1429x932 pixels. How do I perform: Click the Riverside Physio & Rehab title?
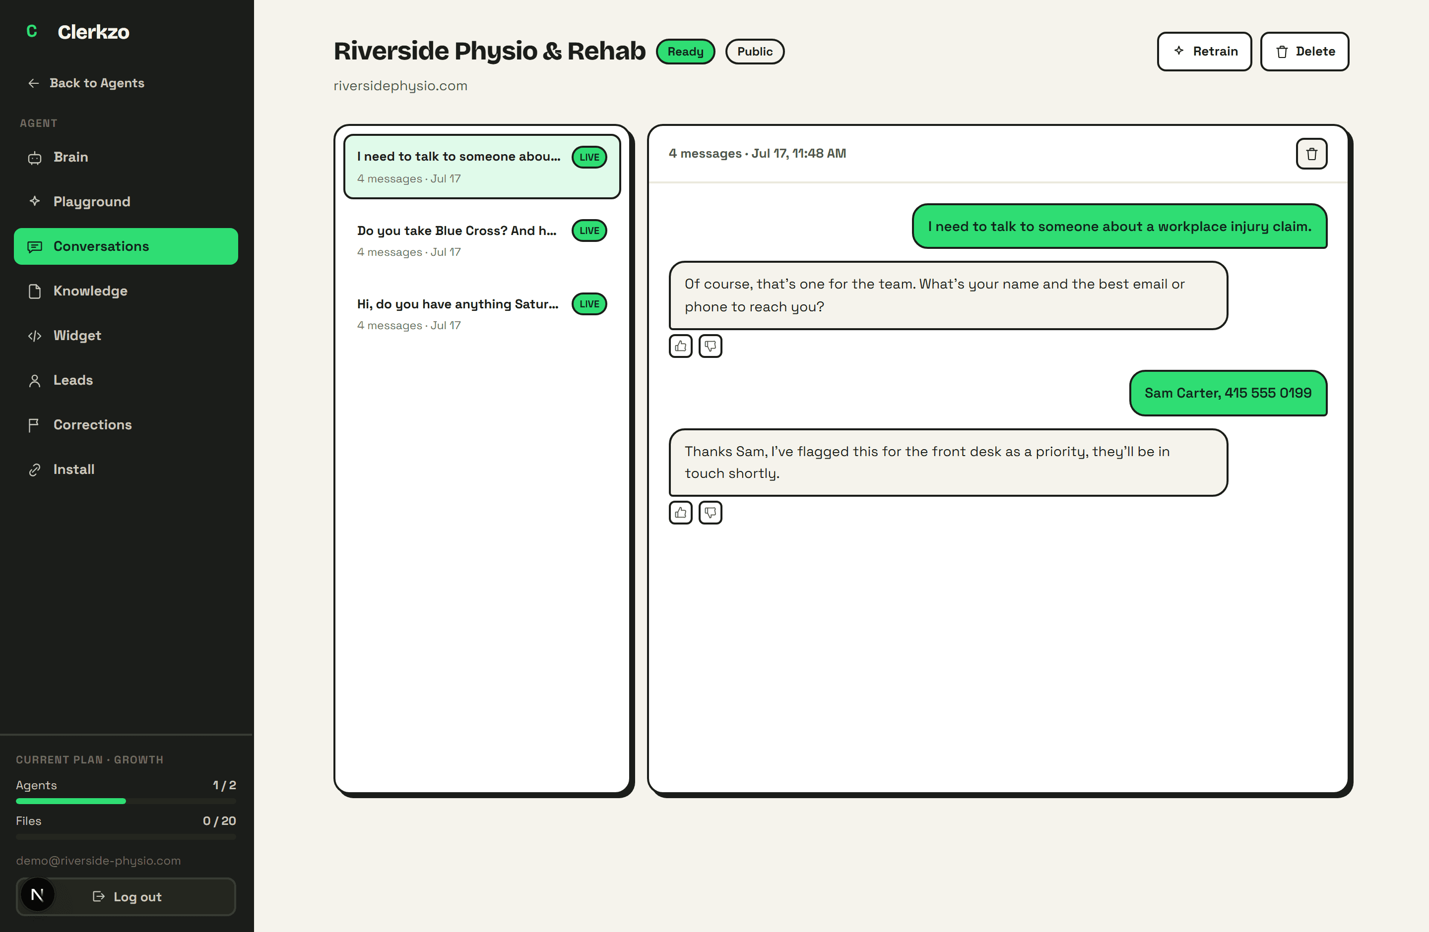pos(489,51)
